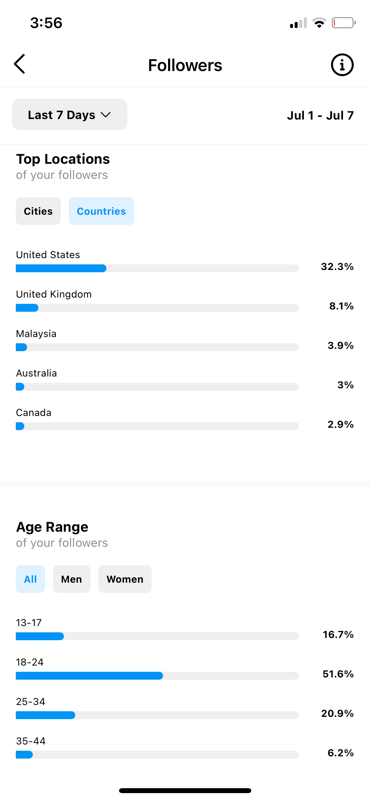Image resolution: width=370 pixels, height=801 pixels.
Task: Select the Countries tab
Action: tap(101, 211)
